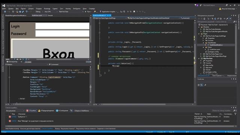Toggle the preview selected items button in Solution Explorer

230,19
